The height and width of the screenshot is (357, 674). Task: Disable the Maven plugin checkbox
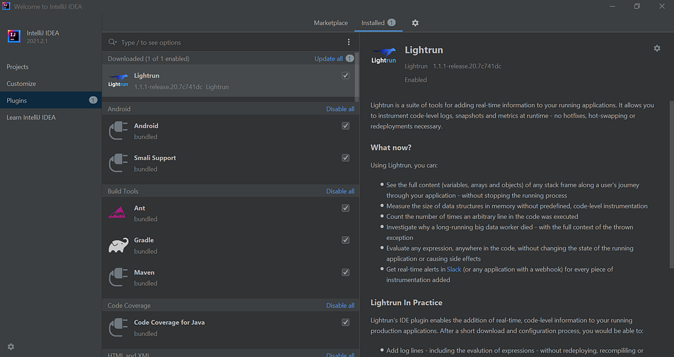[346, 272]
